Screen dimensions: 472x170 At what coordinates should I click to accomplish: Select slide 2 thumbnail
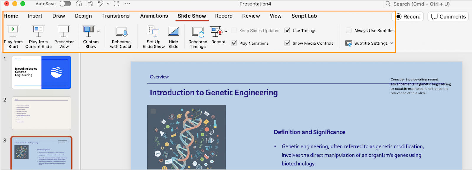pos(41,113)
